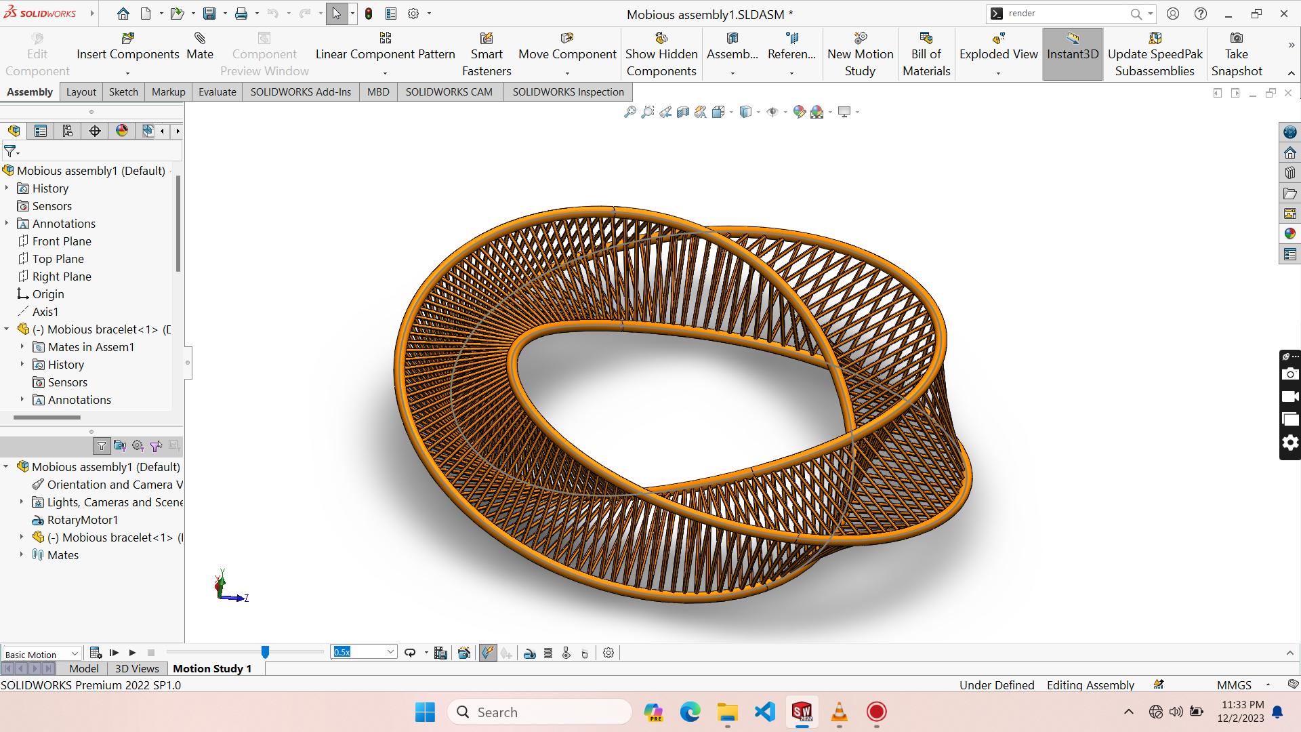Switch to the 3D Views tab

pyautogui.click(x=137, y=669)
